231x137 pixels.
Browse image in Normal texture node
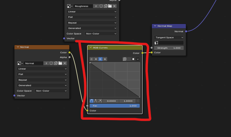pyautogui.click(x=20, y=63)
